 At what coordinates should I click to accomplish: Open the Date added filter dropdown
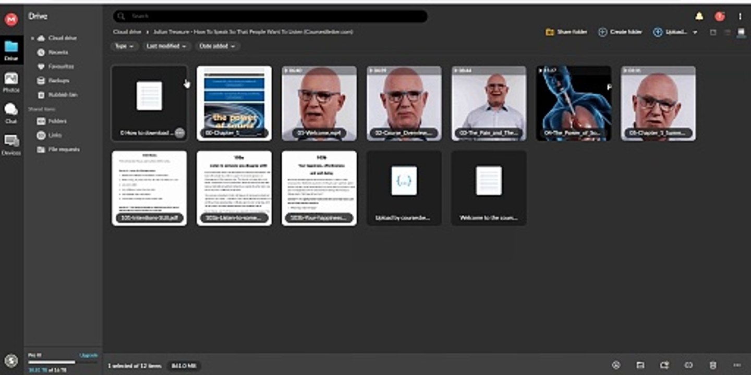coord(217,46)
